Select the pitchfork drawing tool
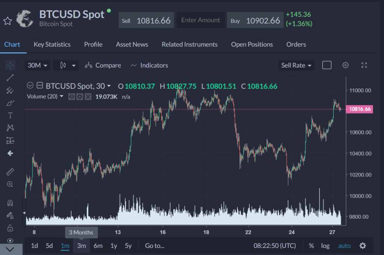This screenshot has width=384, height=255. pos(10,90)
